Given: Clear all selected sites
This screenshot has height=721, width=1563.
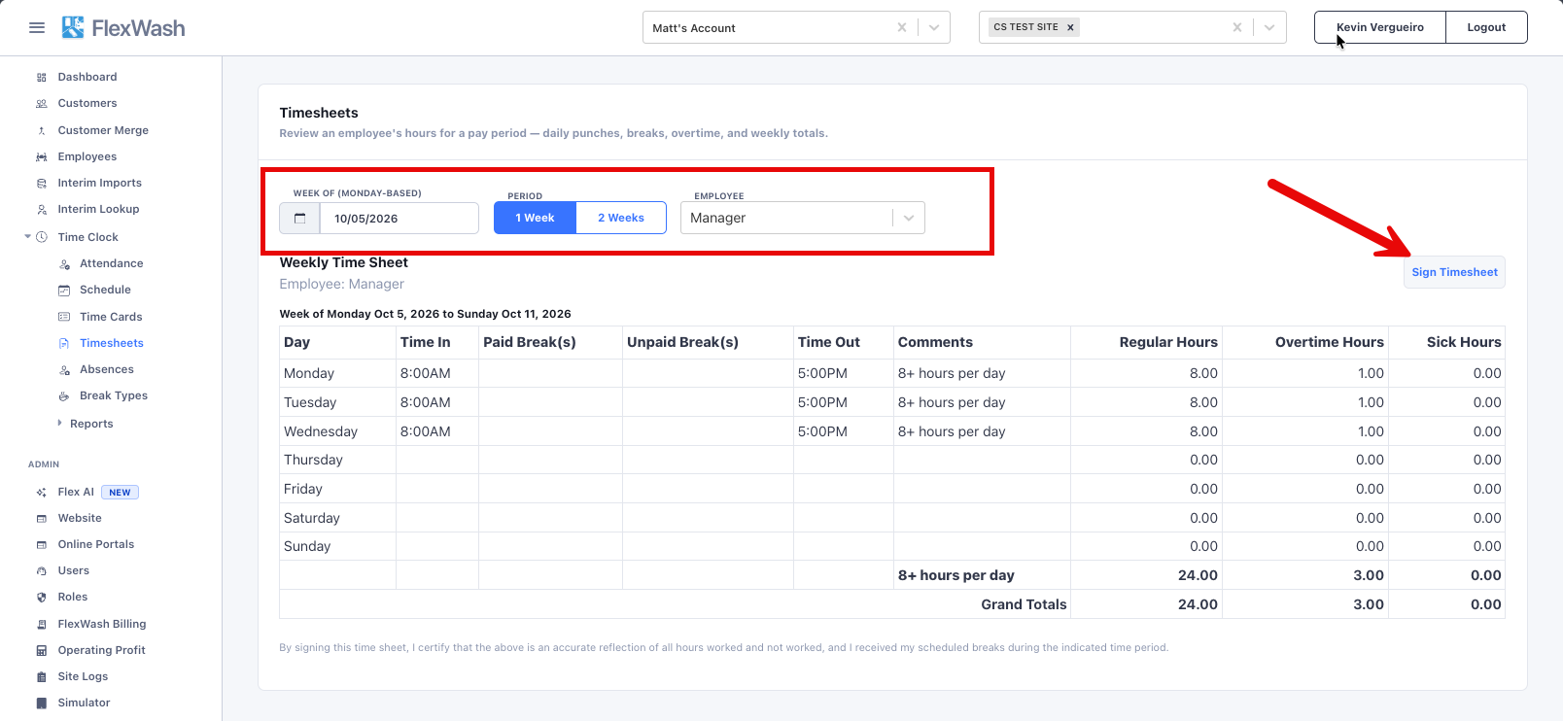Looking at the screenshot, I should 1237,27.
